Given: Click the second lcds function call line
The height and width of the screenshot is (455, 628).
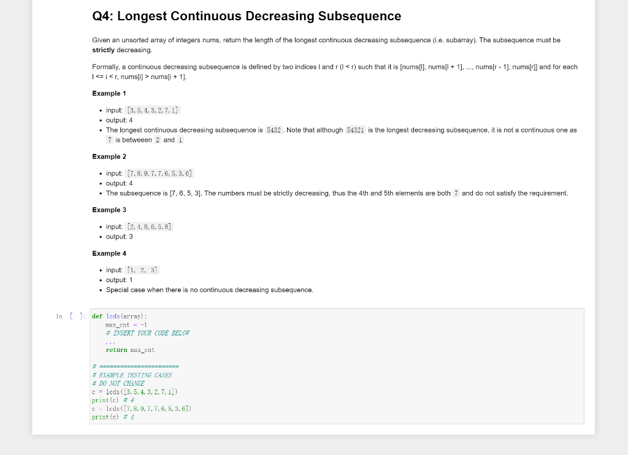Looking at the screenshot, I should pyautogui.click(x=141, y=408).
